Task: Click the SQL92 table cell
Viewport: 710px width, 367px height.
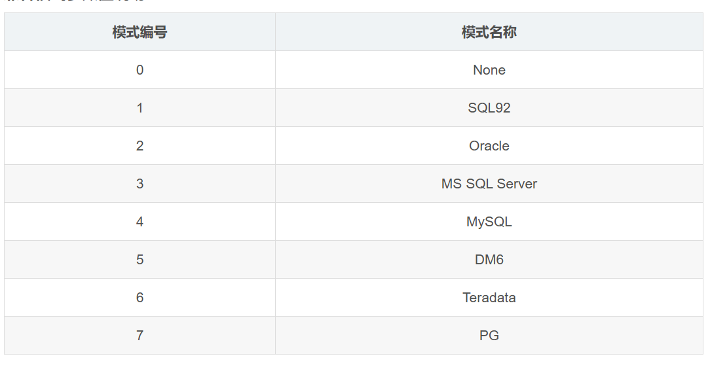Action: point(489,108)
